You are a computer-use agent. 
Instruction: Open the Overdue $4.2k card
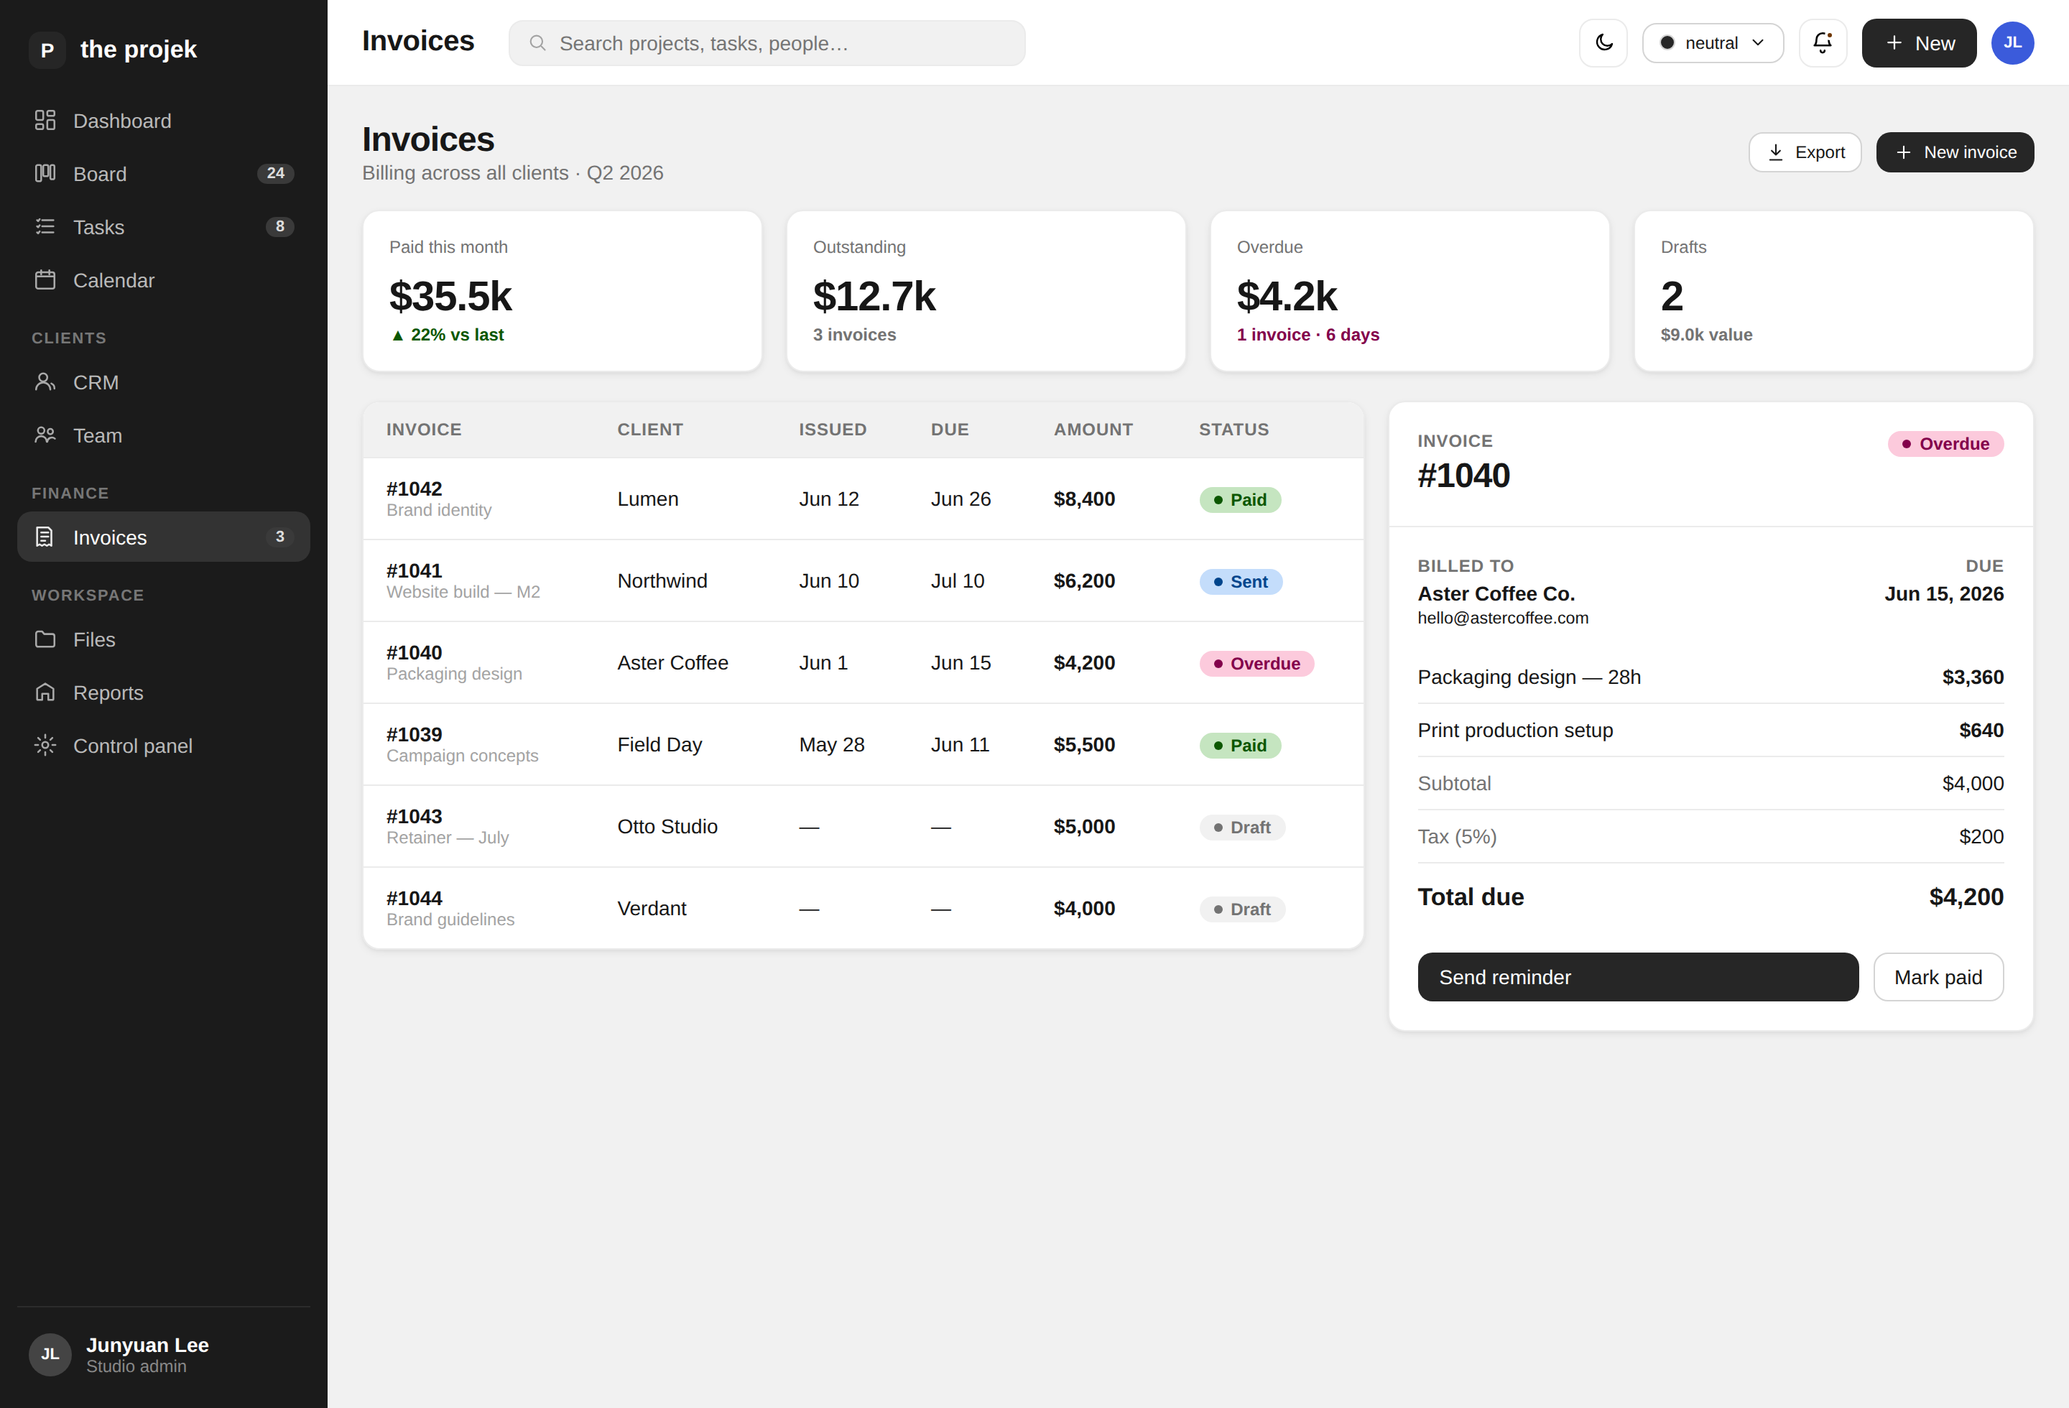(1410, 290)
